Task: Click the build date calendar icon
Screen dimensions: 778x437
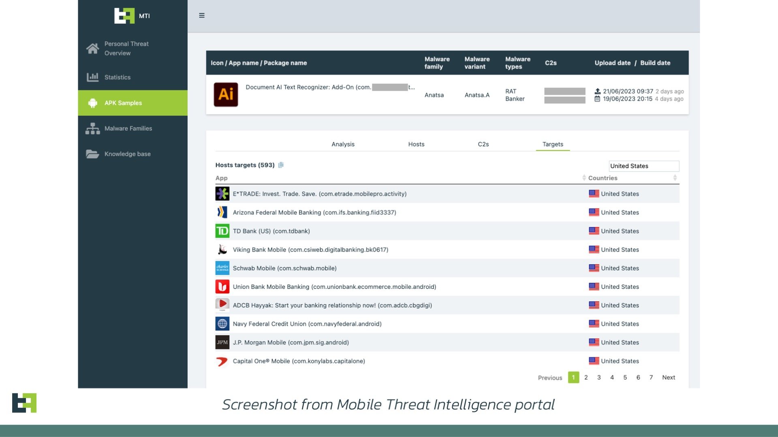Action: pyautogui.click(x=597, y=99)
